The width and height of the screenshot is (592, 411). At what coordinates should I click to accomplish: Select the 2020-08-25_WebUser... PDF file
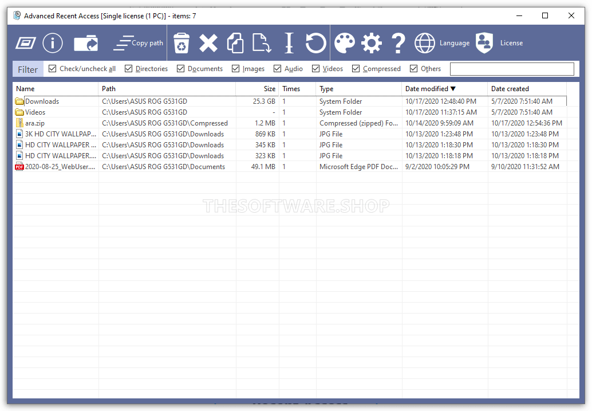(x=290, y=167)
